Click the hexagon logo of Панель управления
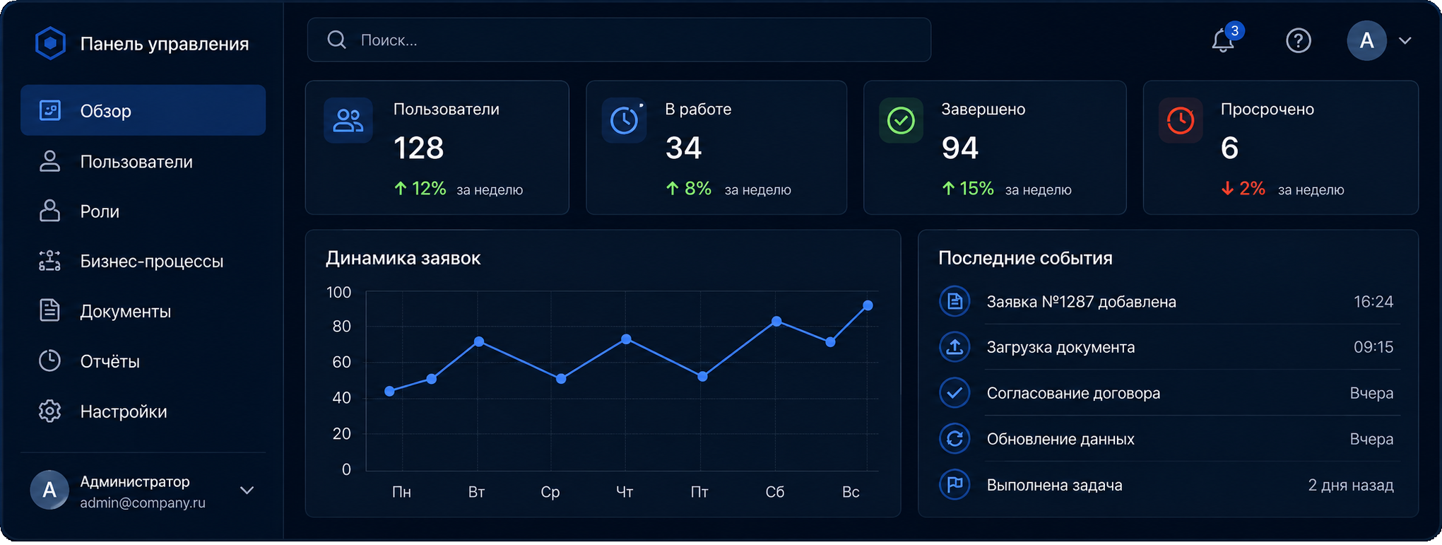Screen dimensions: 1442x545 (51, 43)
